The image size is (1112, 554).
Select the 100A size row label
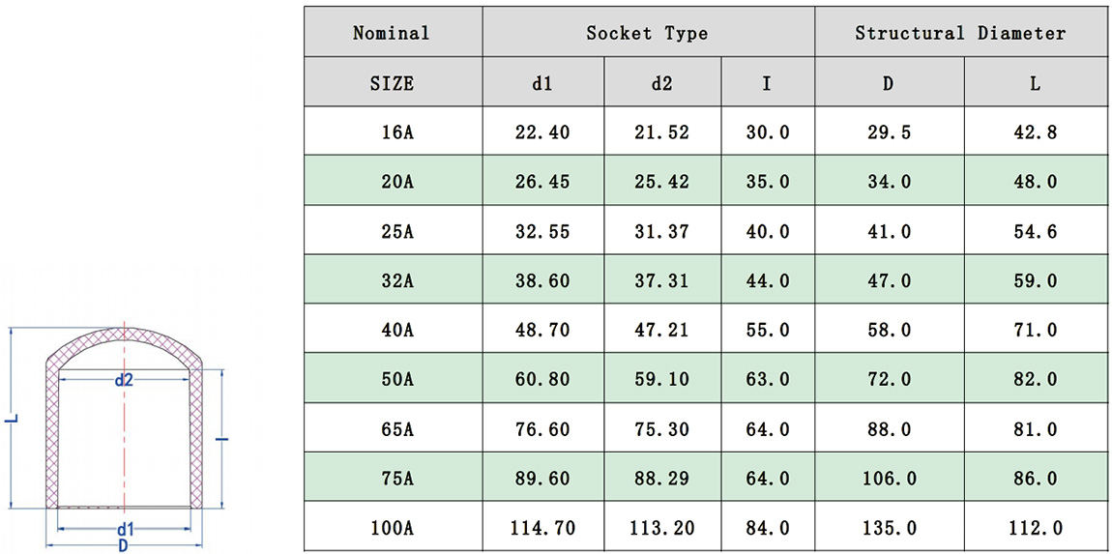(392, 528)
